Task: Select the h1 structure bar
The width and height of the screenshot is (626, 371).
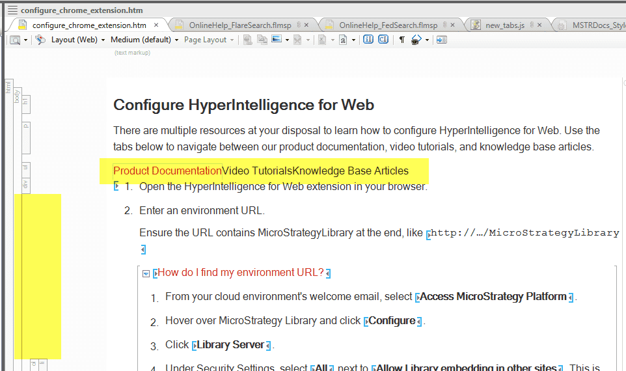Action: click(26, 104)
